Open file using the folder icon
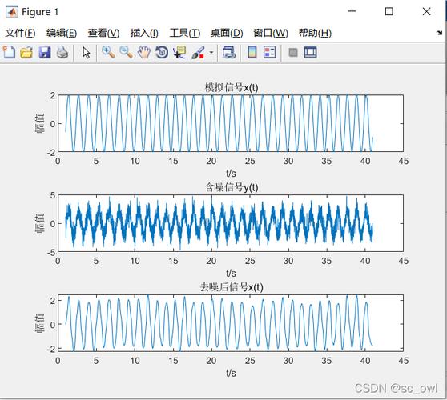 pos(26,53)
